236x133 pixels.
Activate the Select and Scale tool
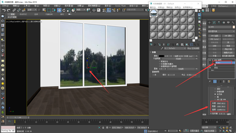[x=69, y=10]
